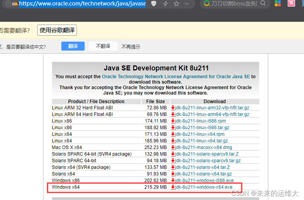
Task: Download jdk-8u211-linux-i586.tar.gz
Action: 202,127
